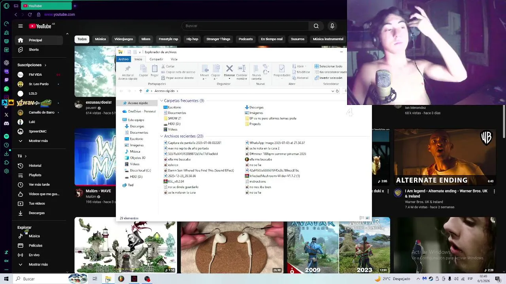The height and width of the screenshot is (284, 506).
Task: Open Task View on taskbar
Action: pyautogui.click(x=95, y=279)
